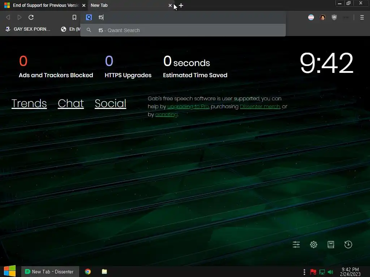
Task: Open history via the clock icon
Action: 348,245
